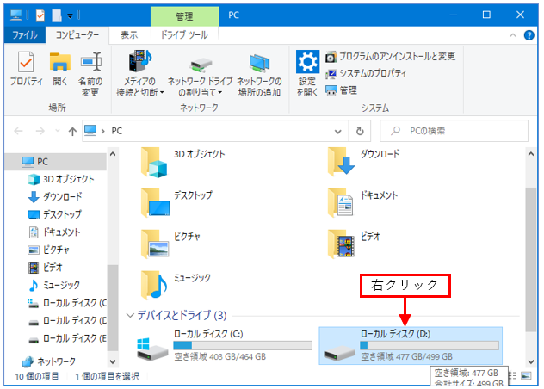Select ピクチャ in the navigation pane

pos(48,250)
